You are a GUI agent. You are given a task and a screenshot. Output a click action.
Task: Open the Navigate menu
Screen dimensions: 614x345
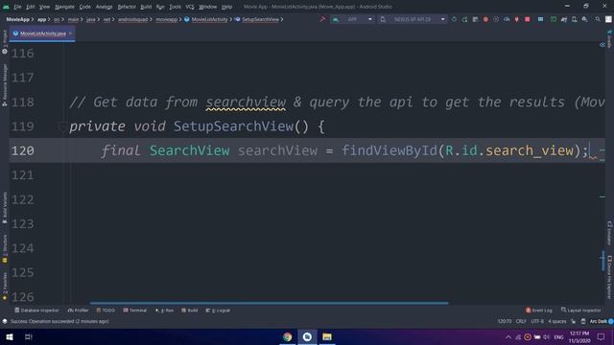click(64, 7)
